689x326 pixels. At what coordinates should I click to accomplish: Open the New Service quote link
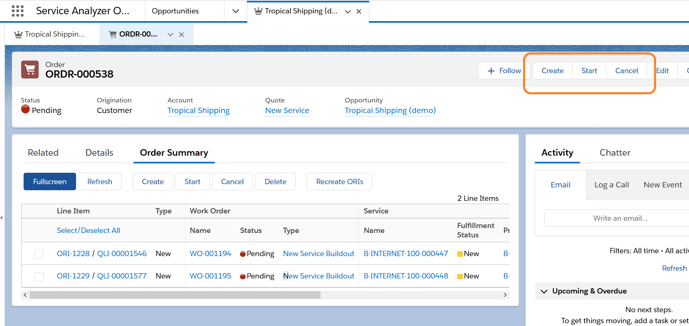click(287, 111)
